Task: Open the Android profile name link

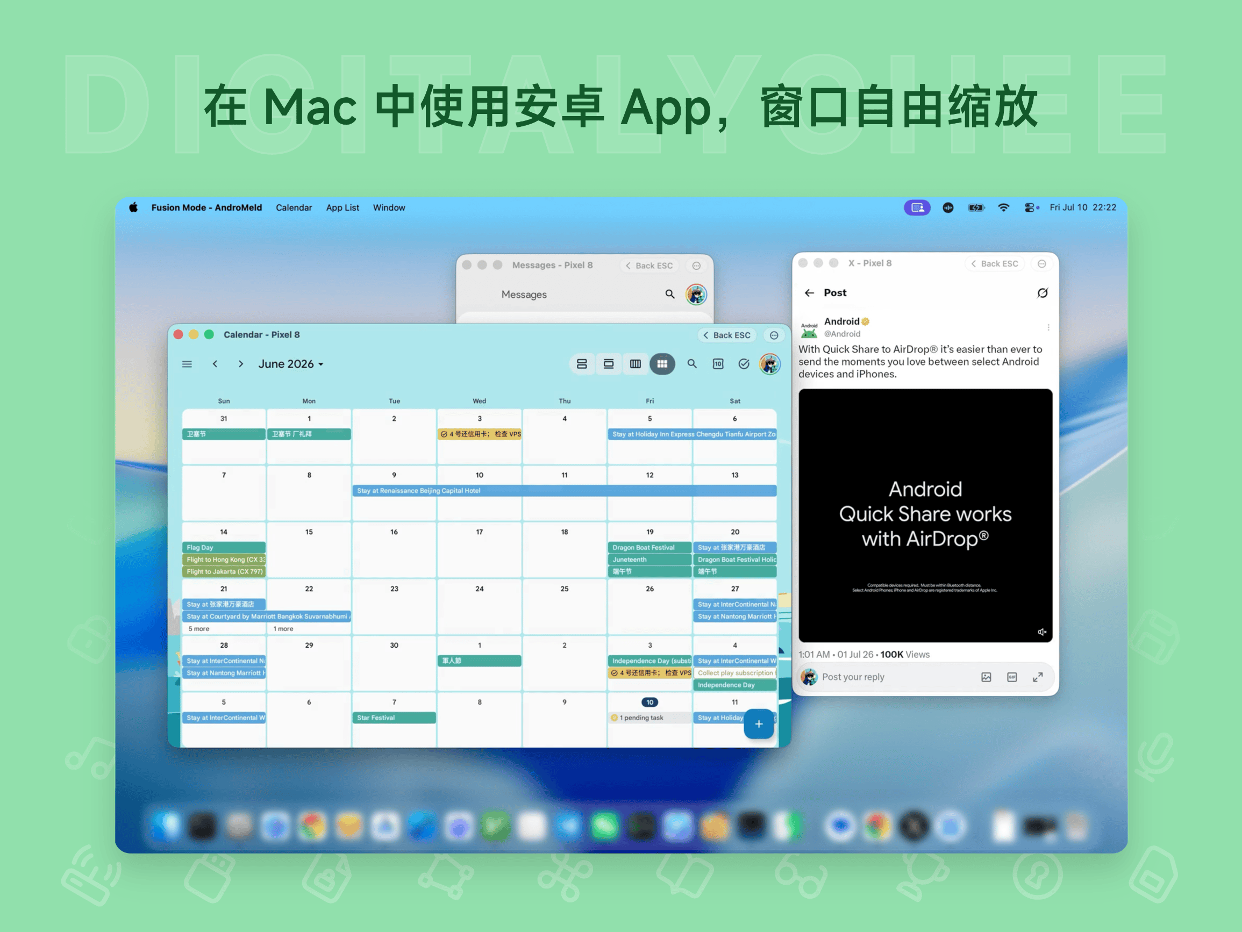Action: coord(841,322)
